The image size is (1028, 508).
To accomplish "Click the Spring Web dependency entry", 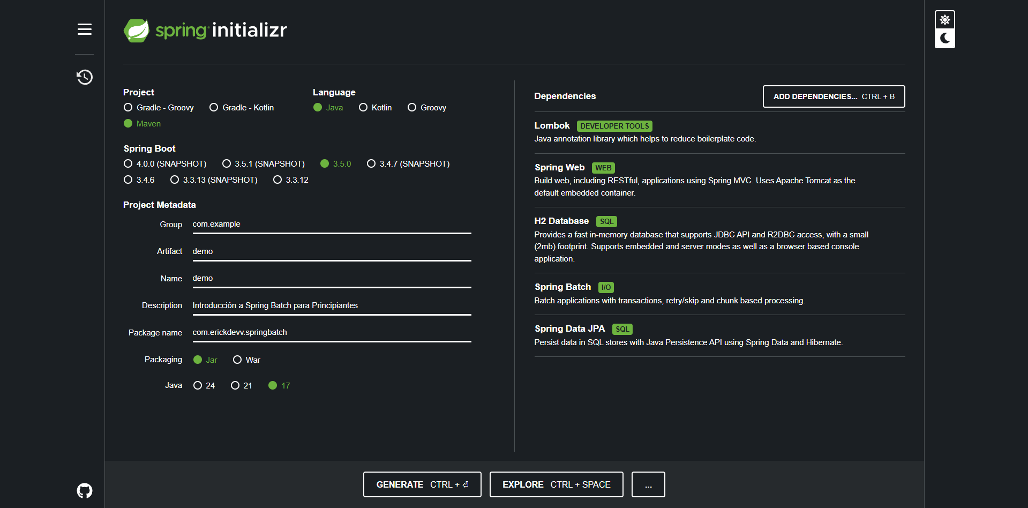I will (x=719, y=180).
